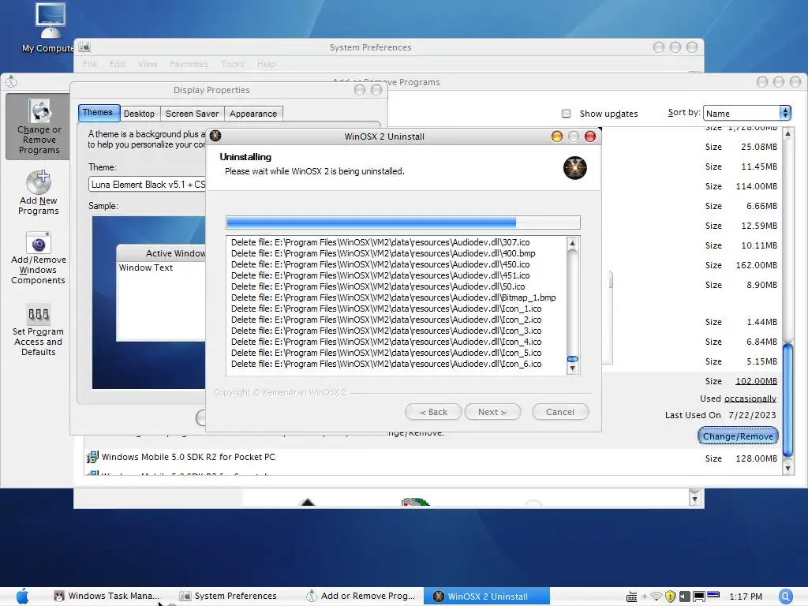Open My Computer desktop icon
The height and width of the screenshot is (606, 808).
[x=49, y=28]
